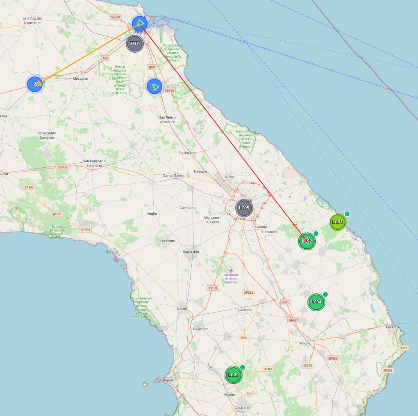Click teal status dot beside LC01

(347, 214)
